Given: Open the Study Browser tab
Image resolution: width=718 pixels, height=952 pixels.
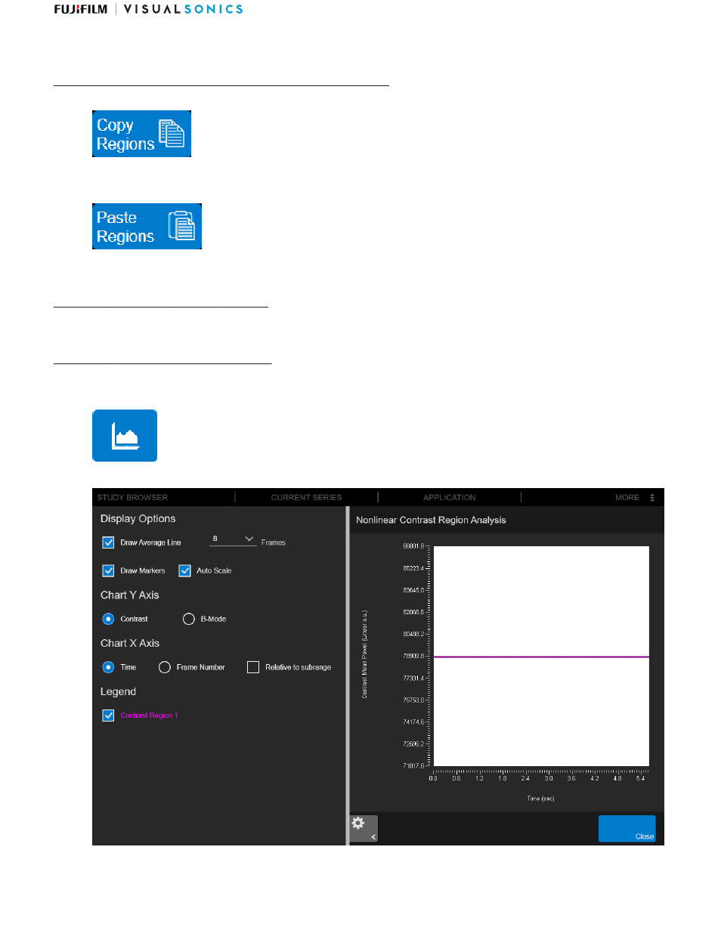Looking at the screenshot, I should (x=132, y=498).
